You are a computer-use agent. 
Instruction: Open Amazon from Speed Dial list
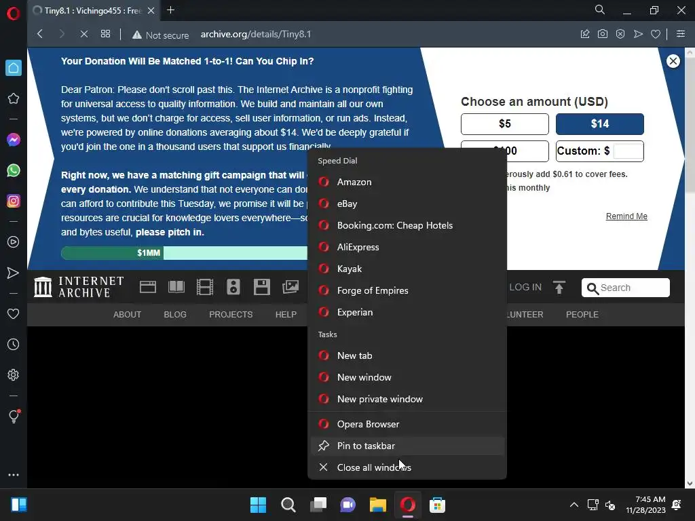407,182
